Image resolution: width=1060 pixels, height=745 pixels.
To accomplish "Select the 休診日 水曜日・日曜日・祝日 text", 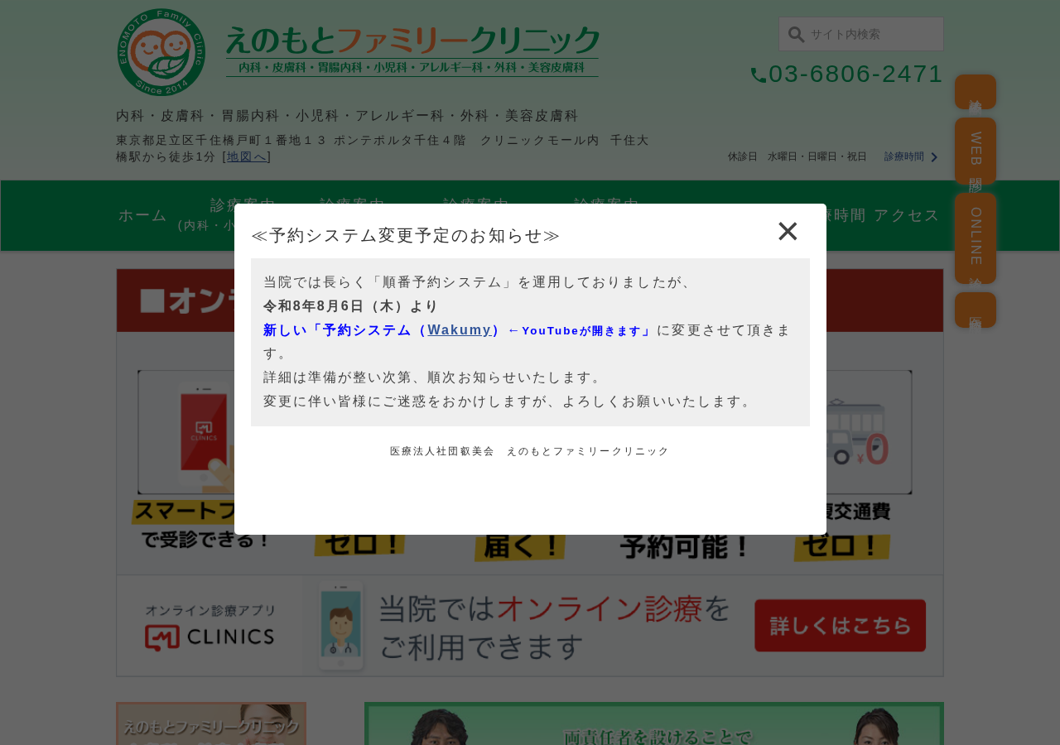I will 797,156.
